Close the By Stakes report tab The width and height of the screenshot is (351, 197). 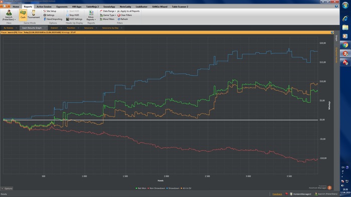[17, 28]
